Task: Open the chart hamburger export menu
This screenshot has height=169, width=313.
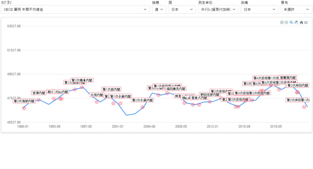Action: 306,23
